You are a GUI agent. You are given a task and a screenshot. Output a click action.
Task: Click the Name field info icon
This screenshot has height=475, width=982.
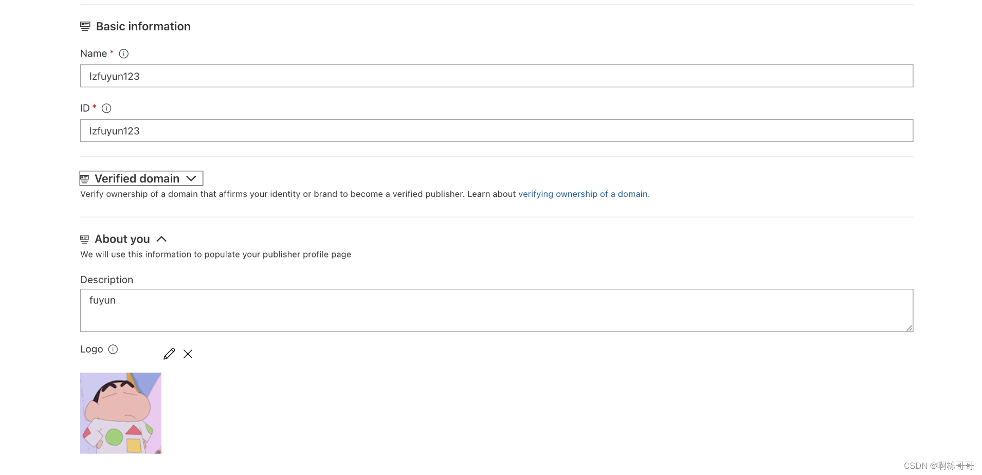coord(124,53)
